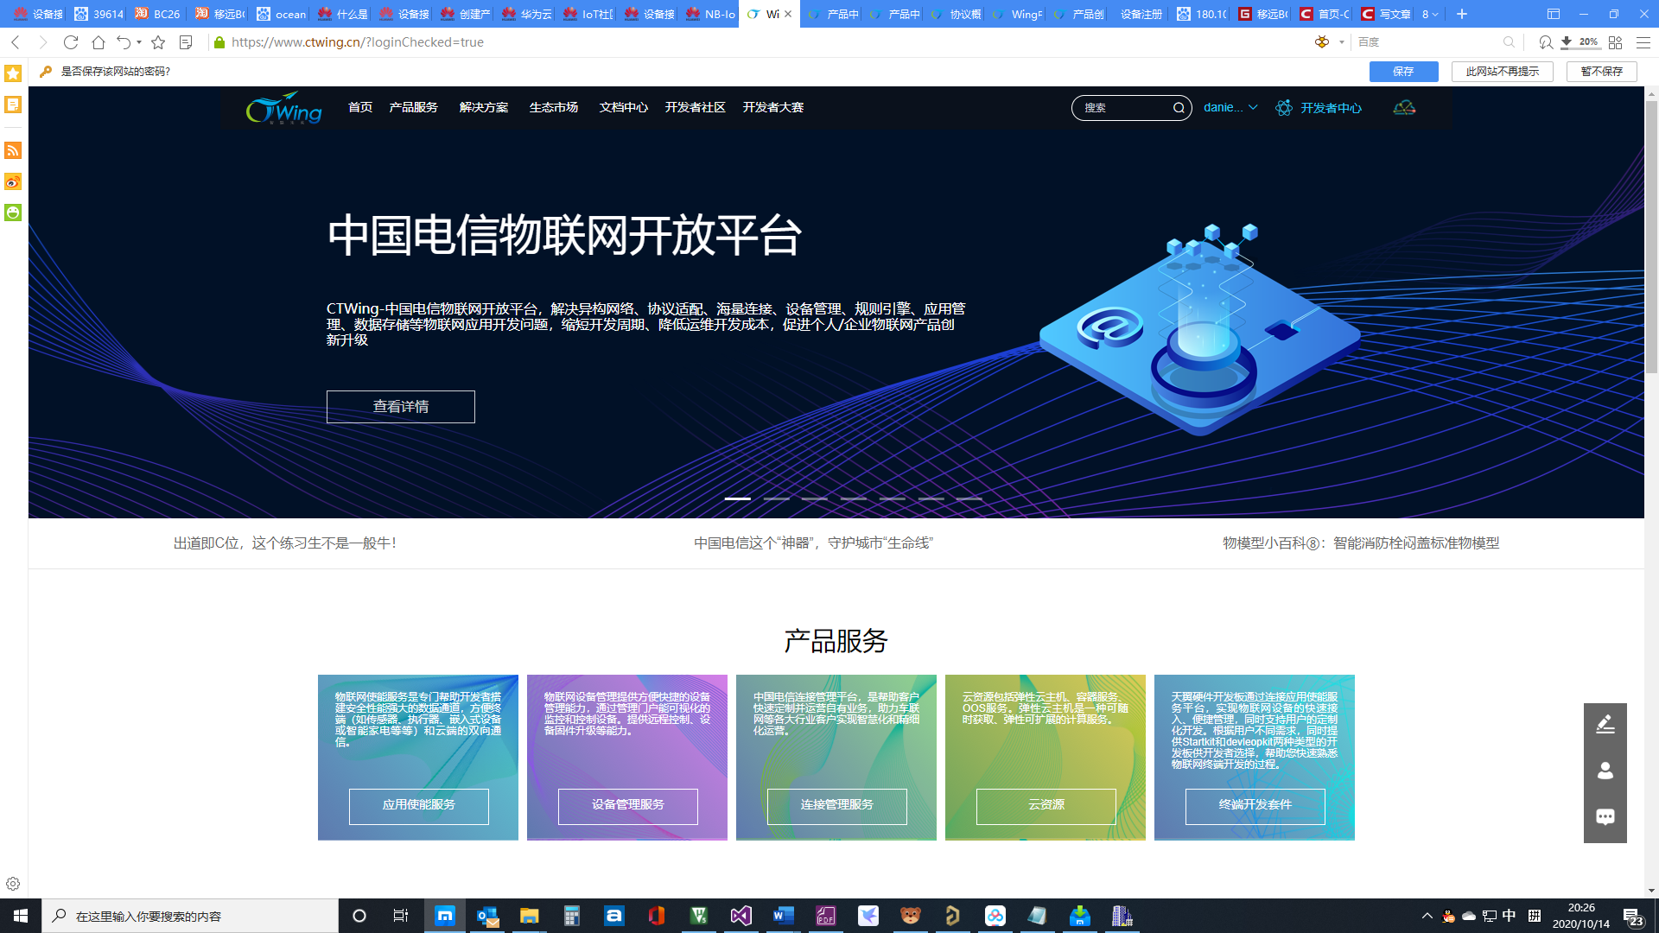Open the 设备管理服务 product link
The height and width of the screenshot is (933, 1659).
point(627,806)
